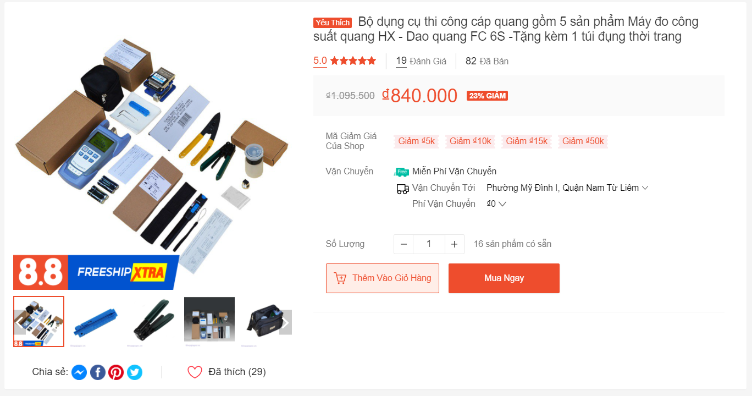Toggle the heart icon to like product
This screenshot has width=752, height=396.
pos(195,372)
